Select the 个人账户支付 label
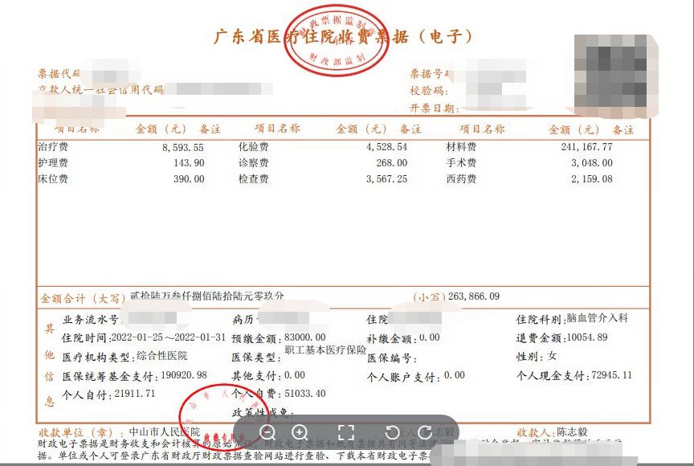 [403, 377]
